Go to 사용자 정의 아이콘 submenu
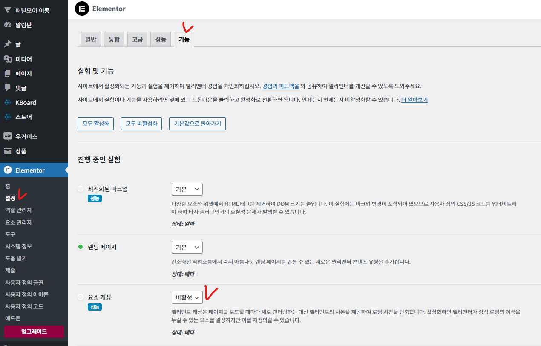The image size is (541, 346). pyautogui.click(x=26, y=294)
